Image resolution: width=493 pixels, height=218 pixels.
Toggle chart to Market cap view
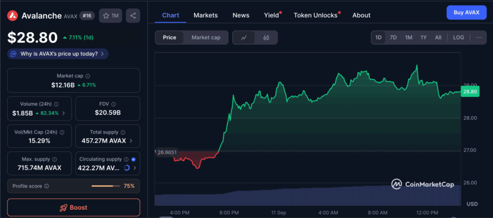pyautogui.click(x=206, y=37)
